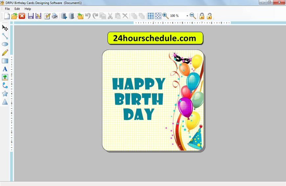Undo the last action

[88, 16]
